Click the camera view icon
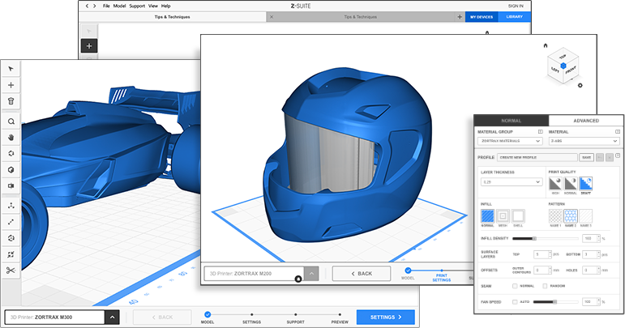 pos(11,185)
